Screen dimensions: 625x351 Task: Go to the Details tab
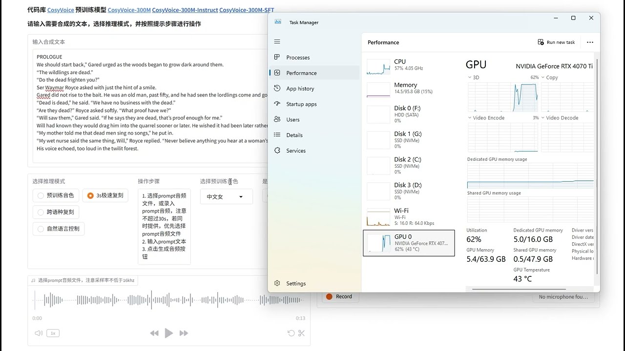point(314,135)
